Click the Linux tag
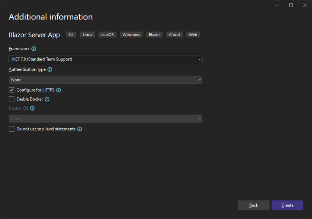This screenshot has height=219, width=312. 87,35
